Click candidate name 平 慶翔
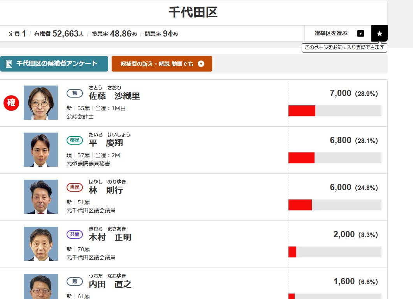 pyautogui.click(x=106, y=143)
